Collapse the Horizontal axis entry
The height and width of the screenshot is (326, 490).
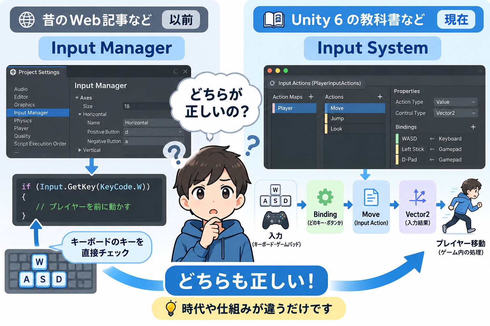click(80, 114)
